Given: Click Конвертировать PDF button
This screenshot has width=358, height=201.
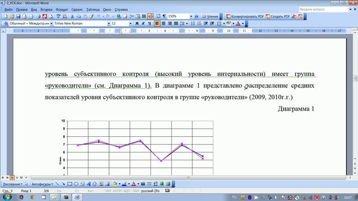Looking at the screenshot, I should 245,16.
